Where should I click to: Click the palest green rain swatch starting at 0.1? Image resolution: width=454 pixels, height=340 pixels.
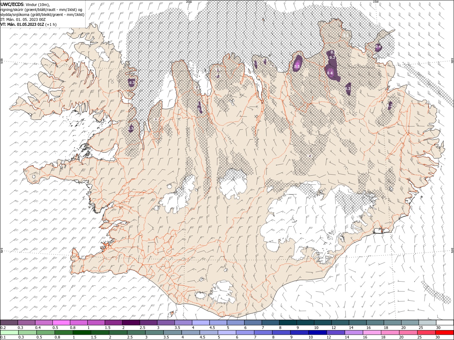click(9, 333)
